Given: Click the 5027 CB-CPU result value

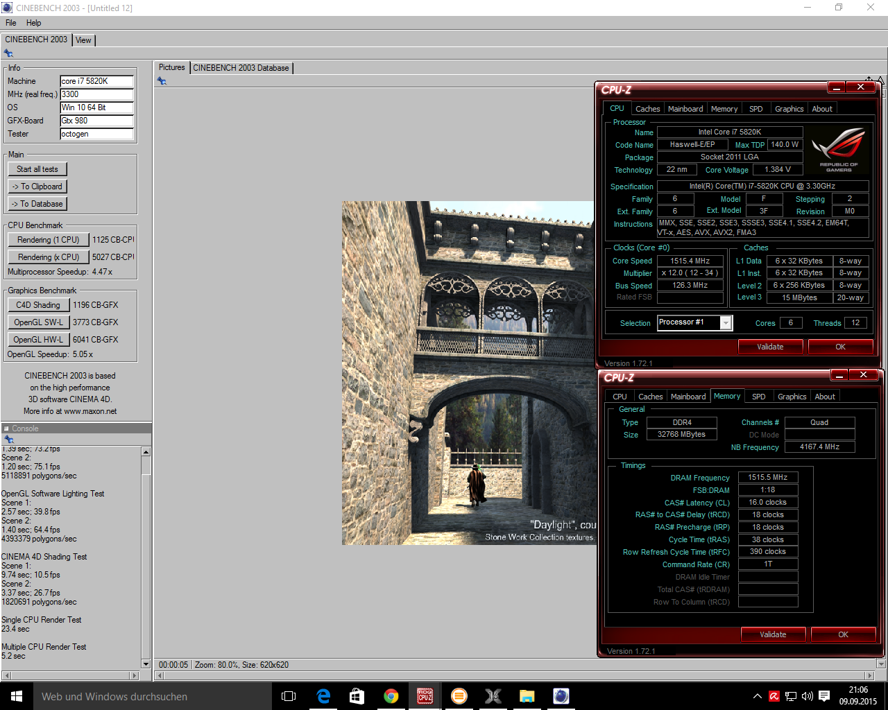Looking at the screenshot, I should (113, 257).
